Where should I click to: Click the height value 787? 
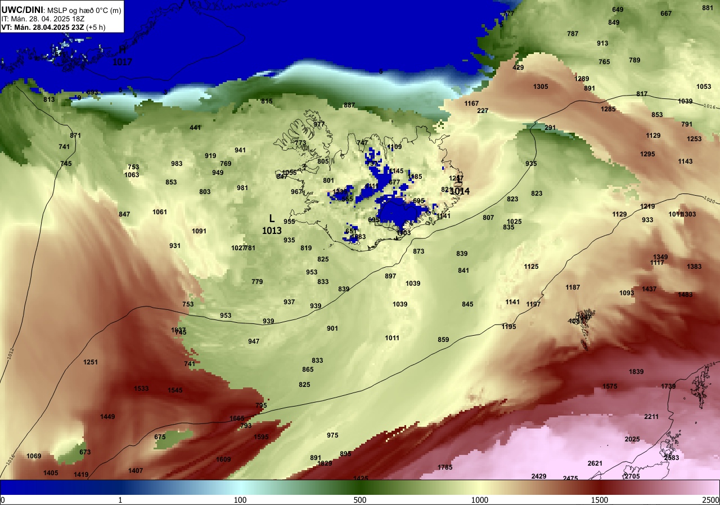[x=573, y=34]
